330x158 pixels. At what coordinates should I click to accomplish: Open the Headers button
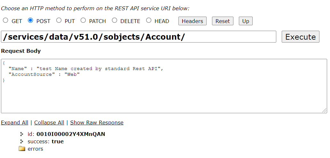192,21
